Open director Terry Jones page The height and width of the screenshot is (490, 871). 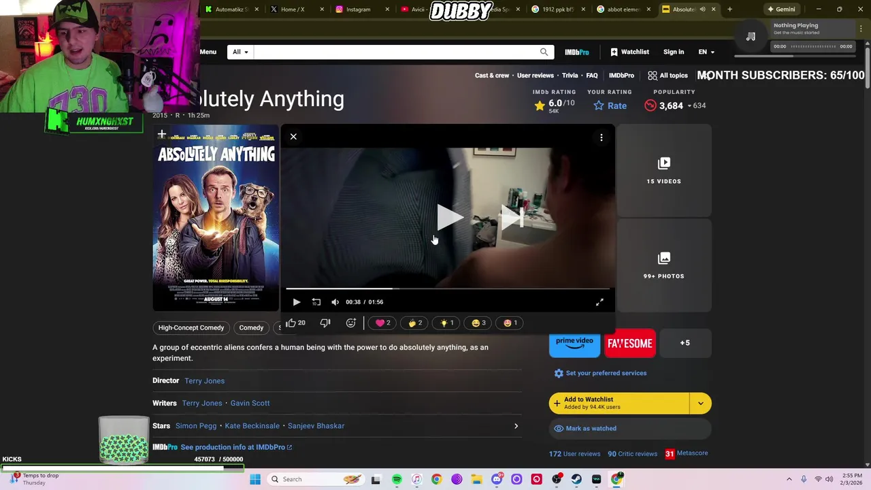(x=204, y=381)
